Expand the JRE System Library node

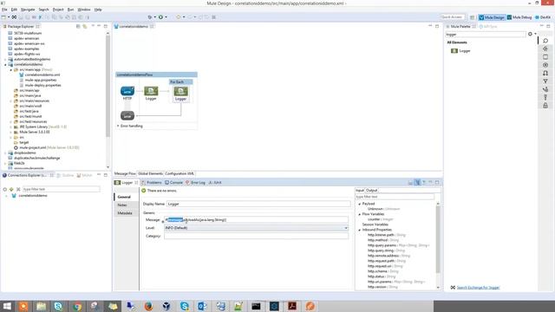click(11, 127)
